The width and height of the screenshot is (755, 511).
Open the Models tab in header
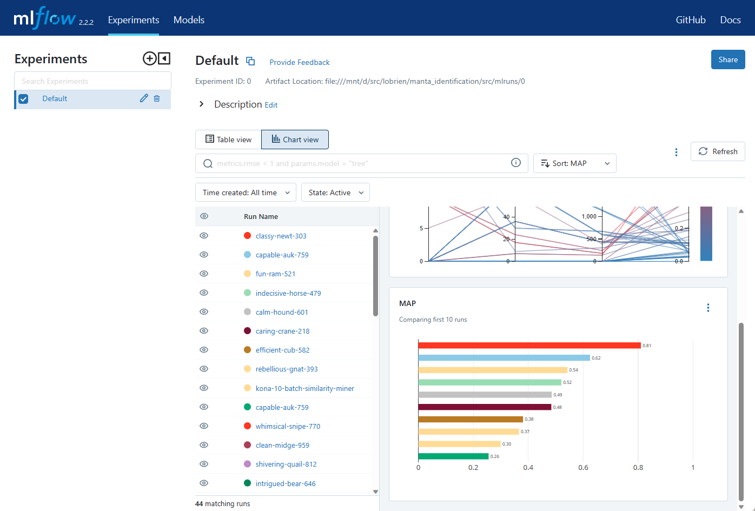(189, 20)
